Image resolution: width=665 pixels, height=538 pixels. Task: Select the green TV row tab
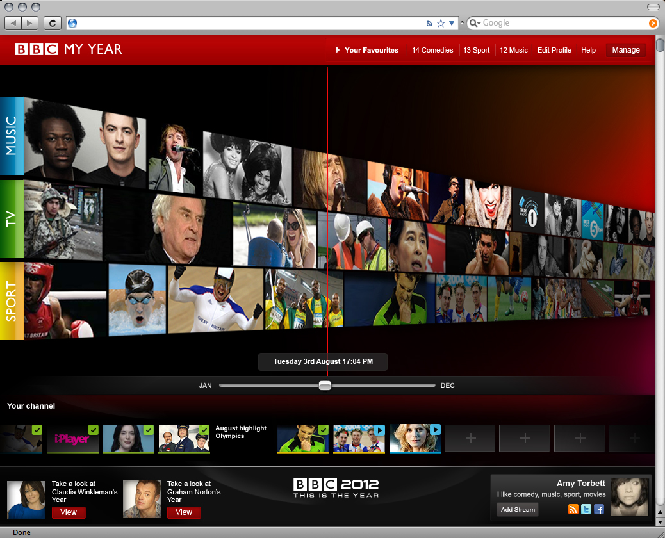pos(12,219)
